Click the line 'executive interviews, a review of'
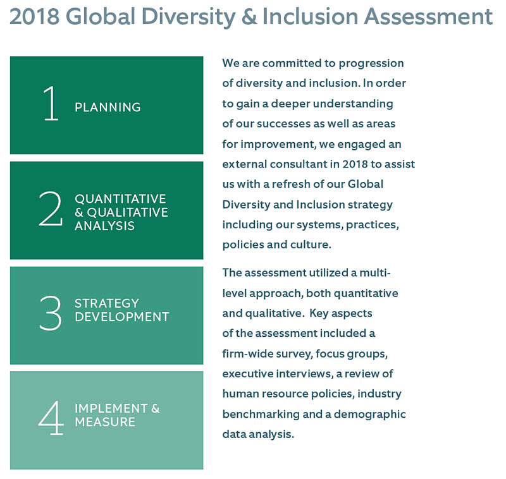Screen dimensions: 506x479 tap(307, 374)
